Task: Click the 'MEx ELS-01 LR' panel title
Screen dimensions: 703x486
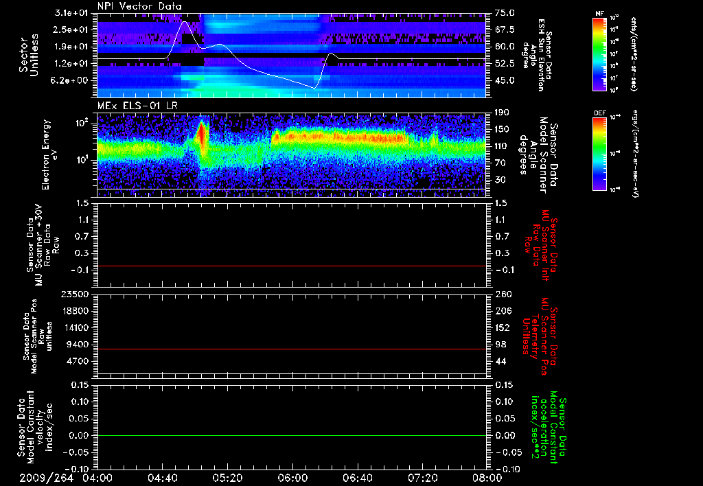Action: [x=137, y=106]
